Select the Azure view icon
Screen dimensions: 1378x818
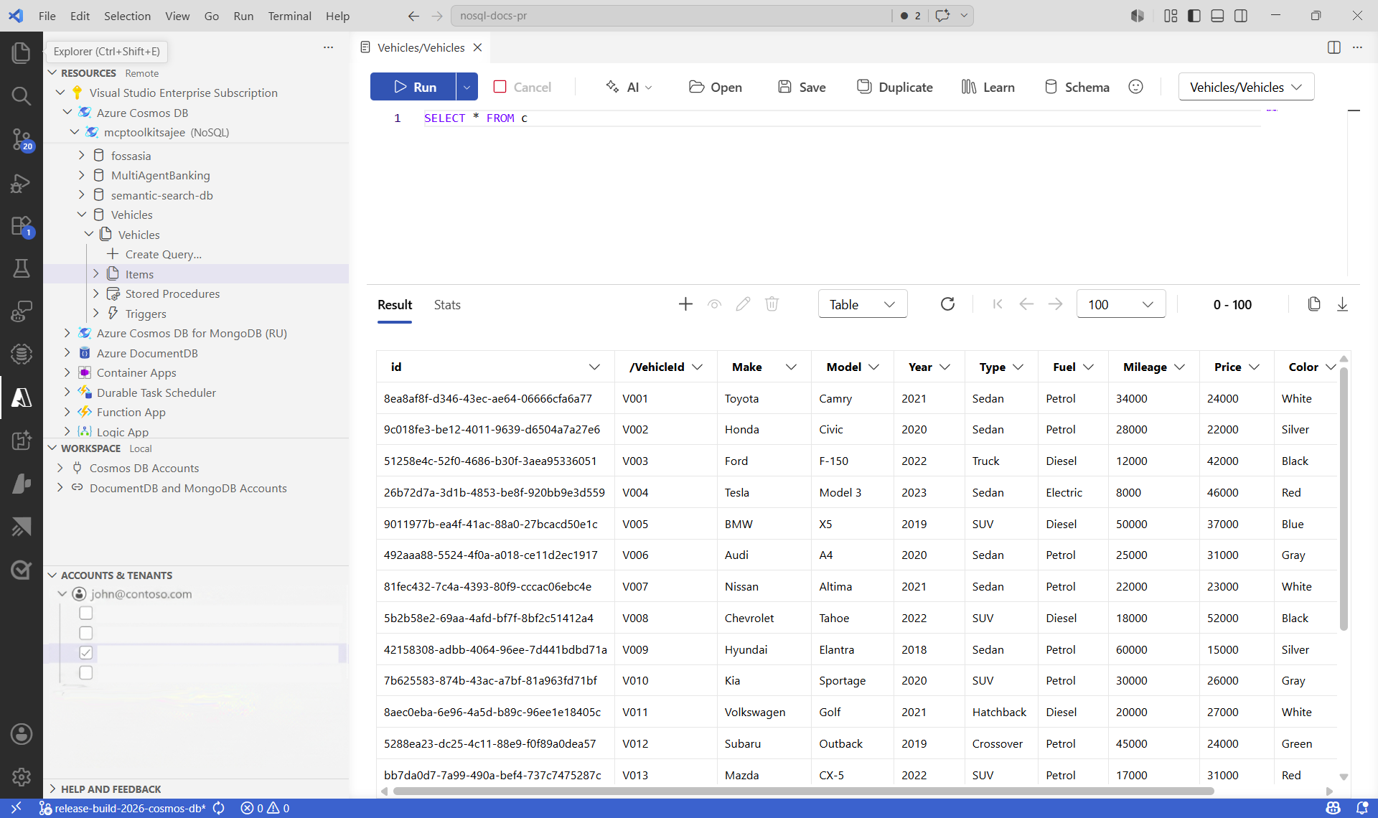coord(22,397)
